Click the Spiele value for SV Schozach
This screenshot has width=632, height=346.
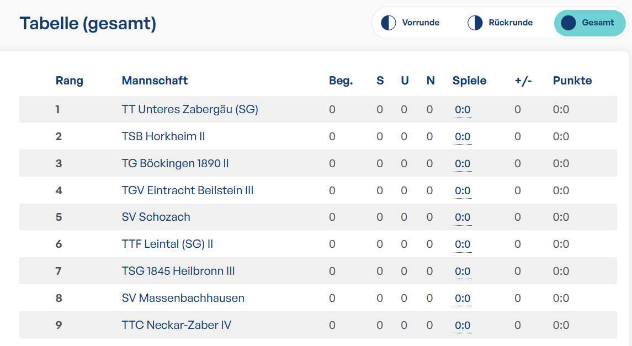[x=463, y=217]
